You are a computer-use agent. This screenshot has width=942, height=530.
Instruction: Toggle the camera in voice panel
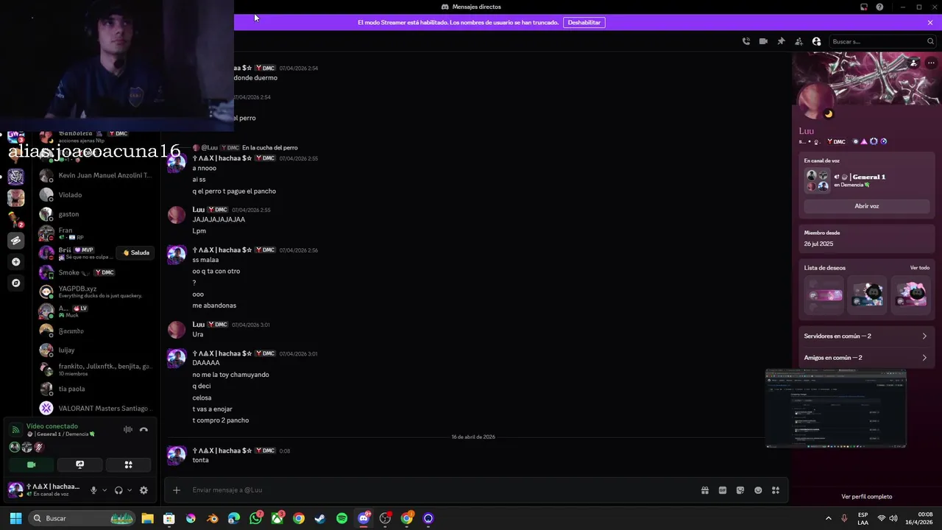(31, 464)
